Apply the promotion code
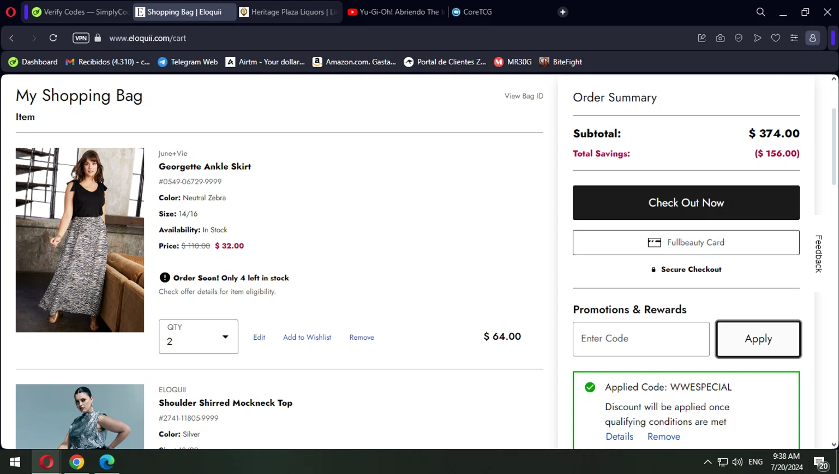 tap(758, 339)
